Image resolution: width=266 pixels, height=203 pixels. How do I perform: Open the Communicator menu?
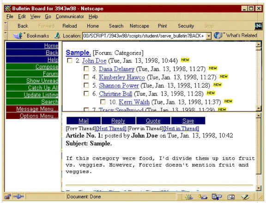click(70, 17)
